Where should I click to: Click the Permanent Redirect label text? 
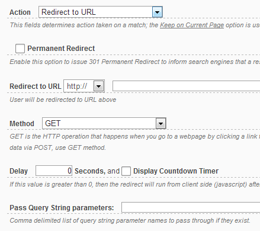[x=61, y=49]
